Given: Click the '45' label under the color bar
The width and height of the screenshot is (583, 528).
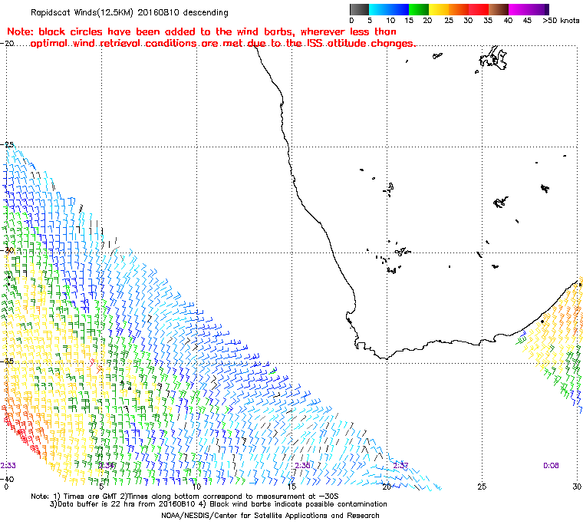Looking at the screenshot, I should [x=527, y=21].
